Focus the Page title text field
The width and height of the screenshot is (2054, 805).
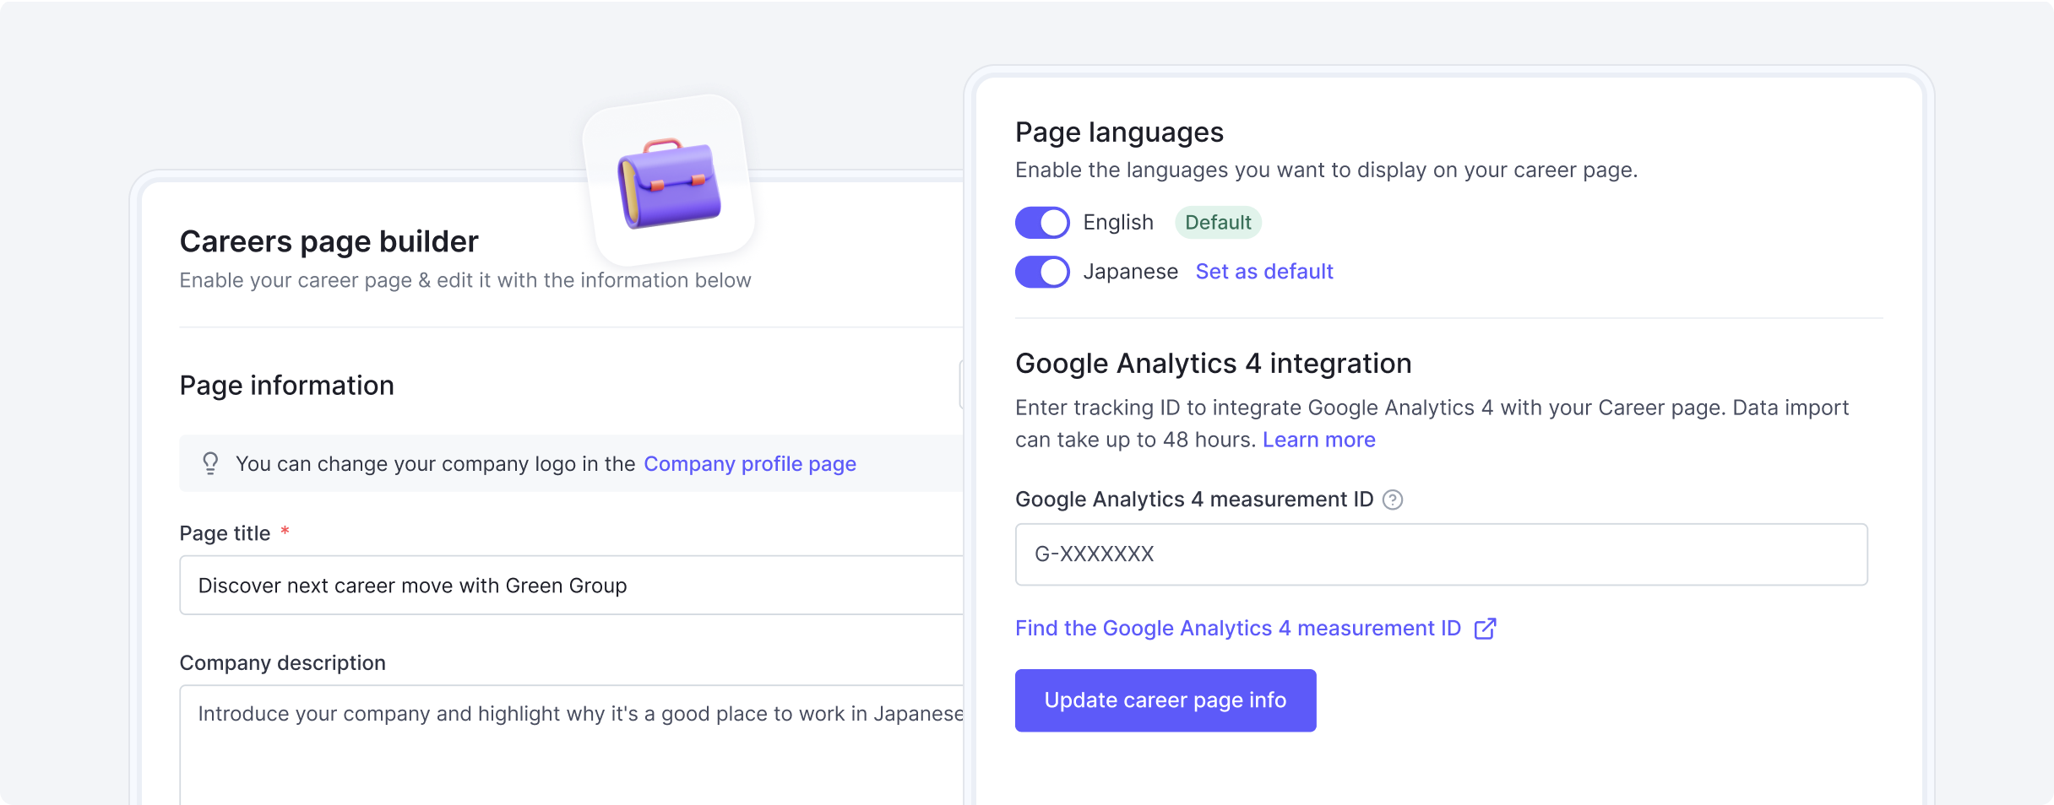coord(571,586)
